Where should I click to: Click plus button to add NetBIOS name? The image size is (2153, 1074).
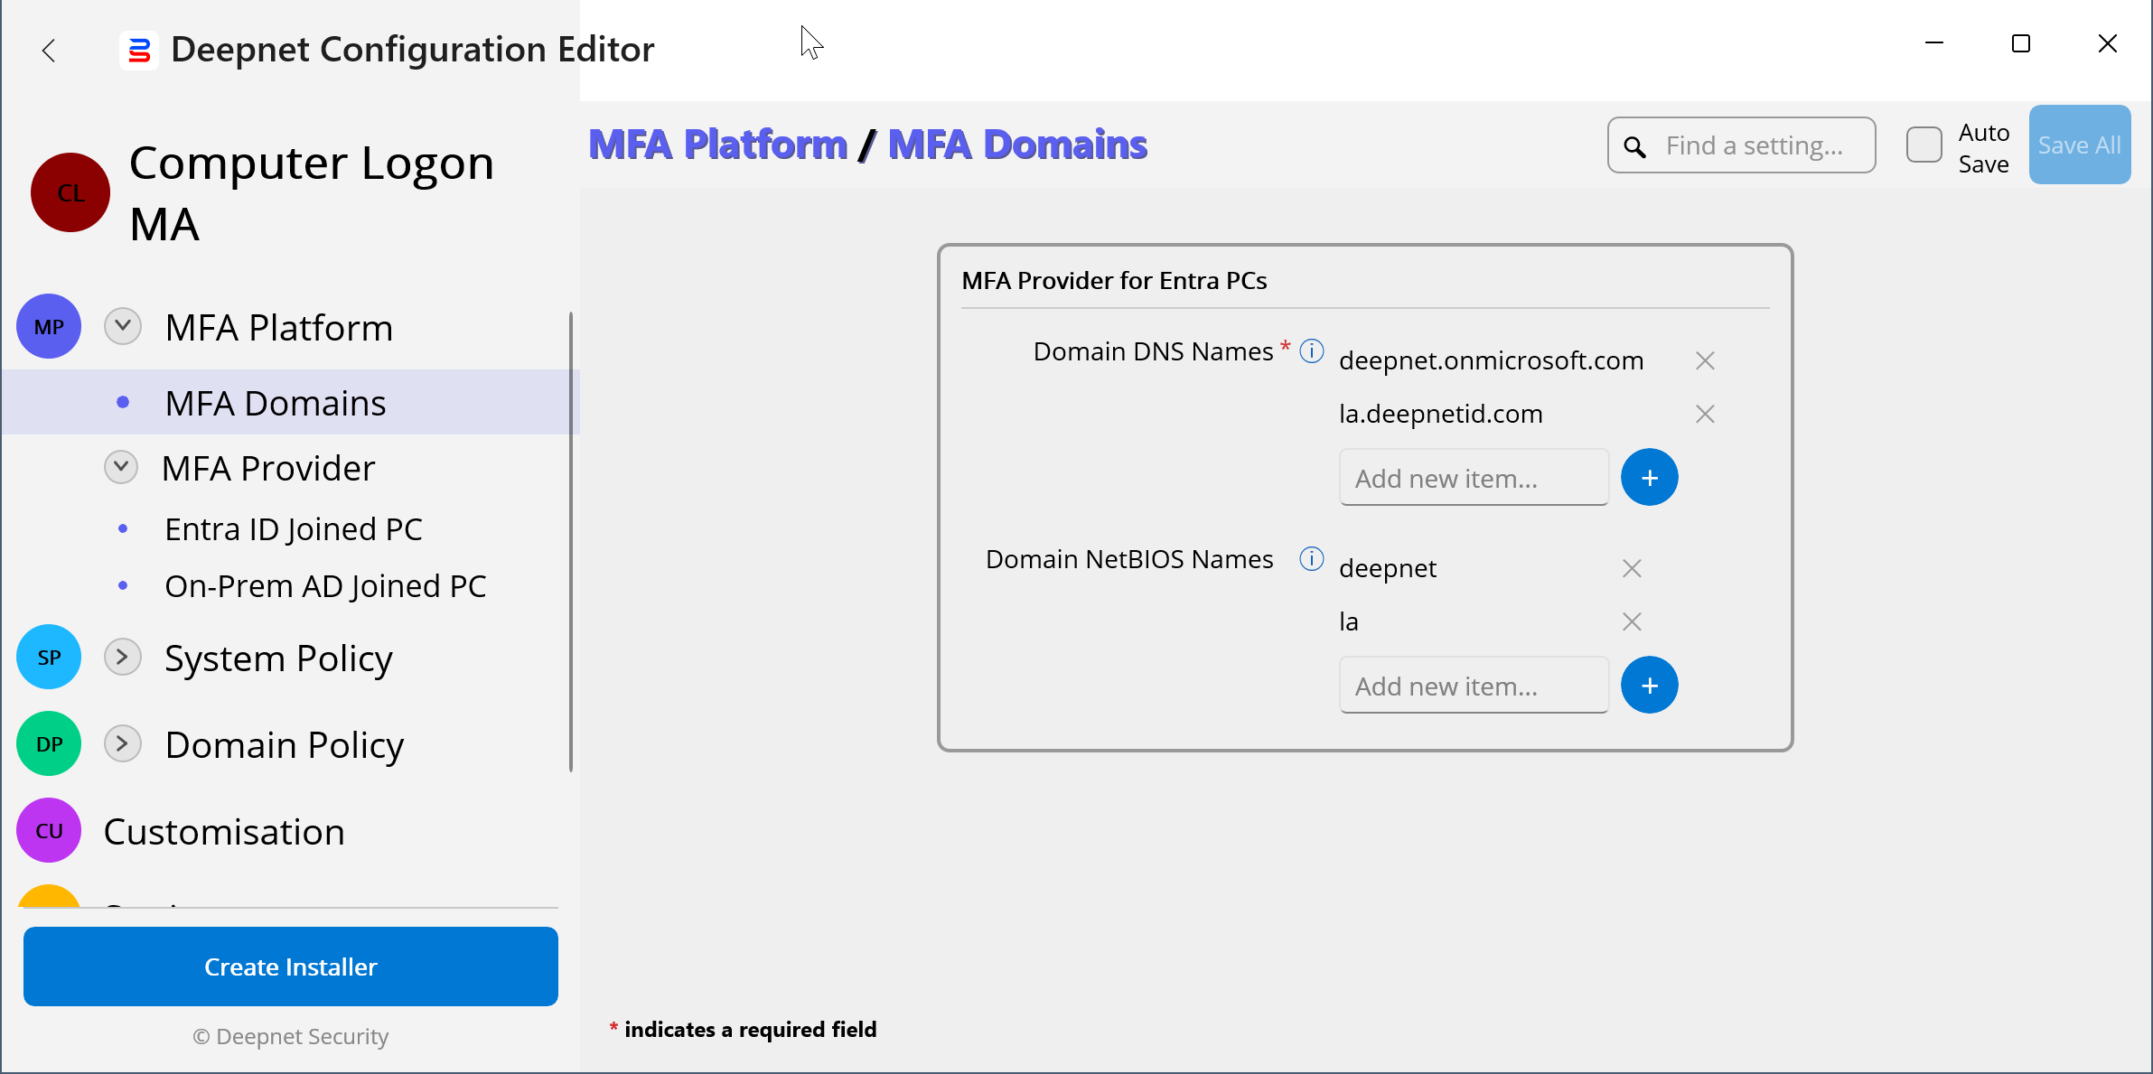point(1649,686)
